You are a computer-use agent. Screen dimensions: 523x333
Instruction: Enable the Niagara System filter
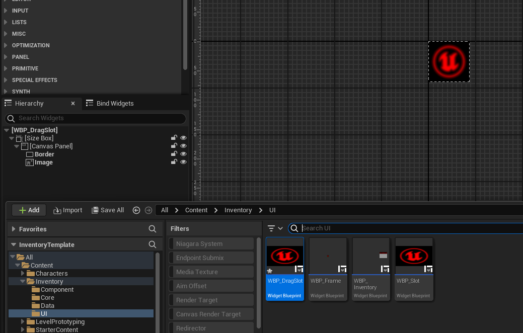point(211,243)
